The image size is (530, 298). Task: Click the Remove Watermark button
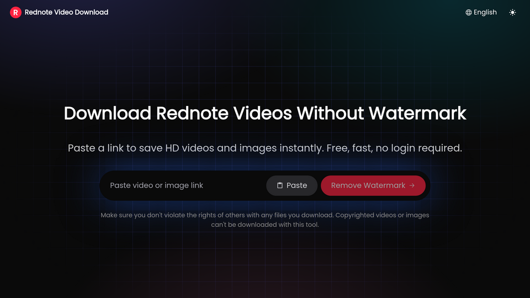pyautogui.click(x=373, y=185)
